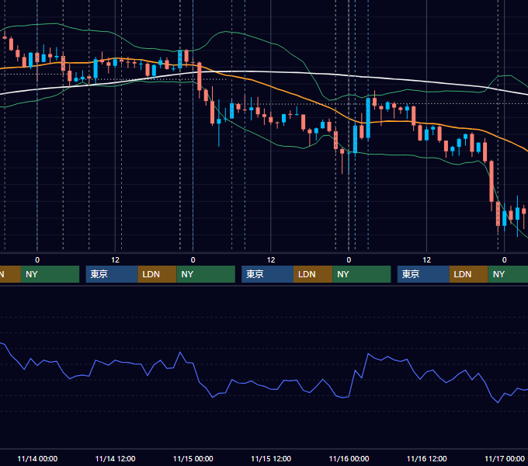Select the NY session block spanning 11/14 00:00
Image resolution: width=528 pixels, height=466 pixels.
coord(50,274)
